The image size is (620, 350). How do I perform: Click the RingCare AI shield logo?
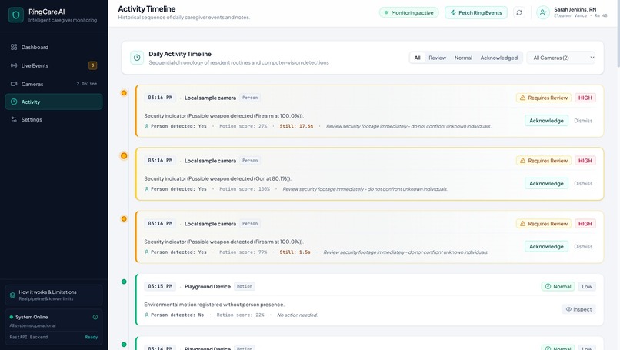[x=16, y=15]
